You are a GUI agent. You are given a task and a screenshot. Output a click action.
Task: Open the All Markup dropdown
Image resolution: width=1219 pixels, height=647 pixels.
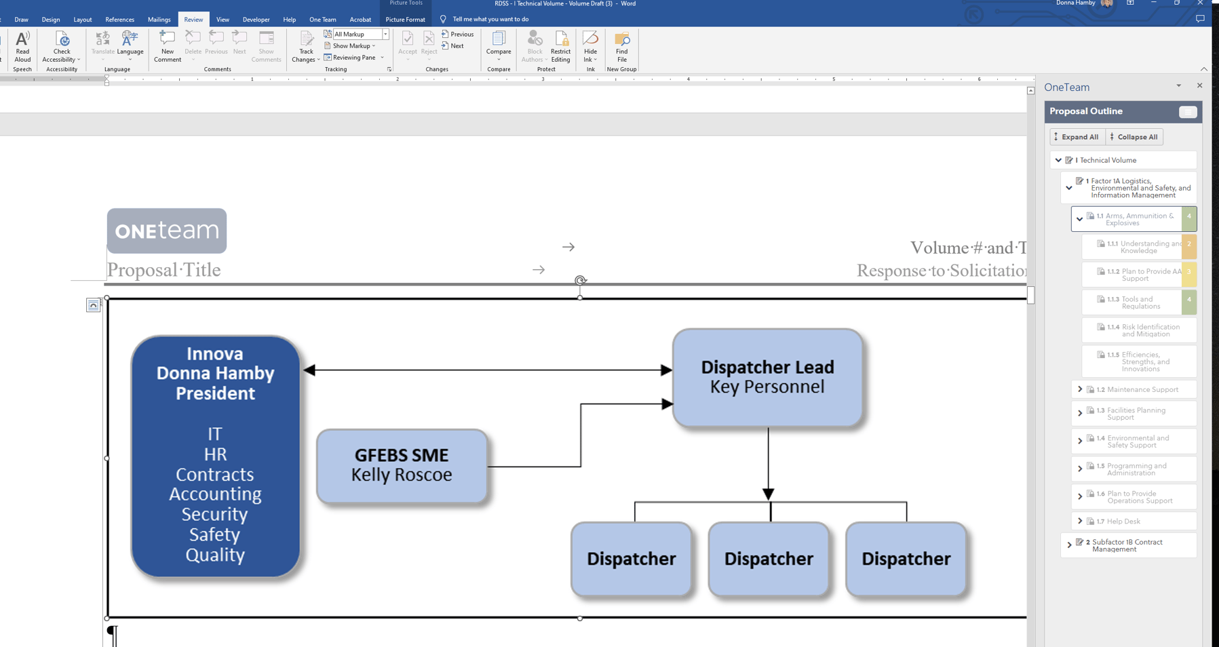(385, 34)
